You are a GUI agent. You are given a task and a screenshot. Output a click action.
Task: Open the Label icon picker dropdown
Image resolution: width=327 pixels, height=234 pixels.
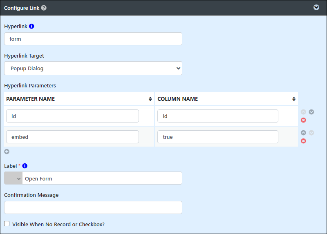13,178
